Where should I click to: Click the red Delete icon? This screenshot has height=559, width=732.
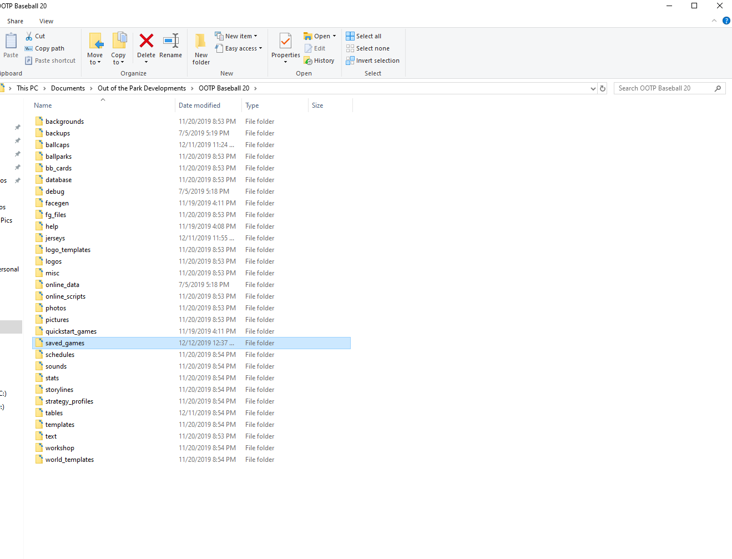tap(147, 41)
